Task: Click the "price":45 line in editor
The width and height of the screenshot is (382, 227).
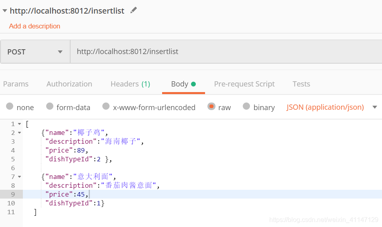Action: (67, 194)
